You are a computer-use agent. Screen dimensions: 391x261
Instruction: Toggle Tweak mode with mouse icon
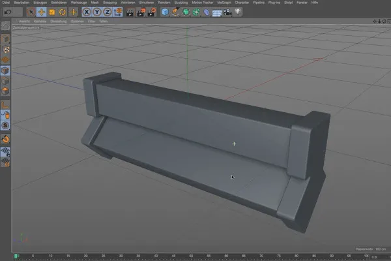tap(5, 115)
